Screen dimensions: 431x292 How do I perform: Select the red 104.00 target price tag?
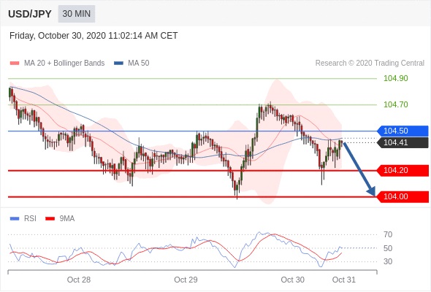point(403,196)
